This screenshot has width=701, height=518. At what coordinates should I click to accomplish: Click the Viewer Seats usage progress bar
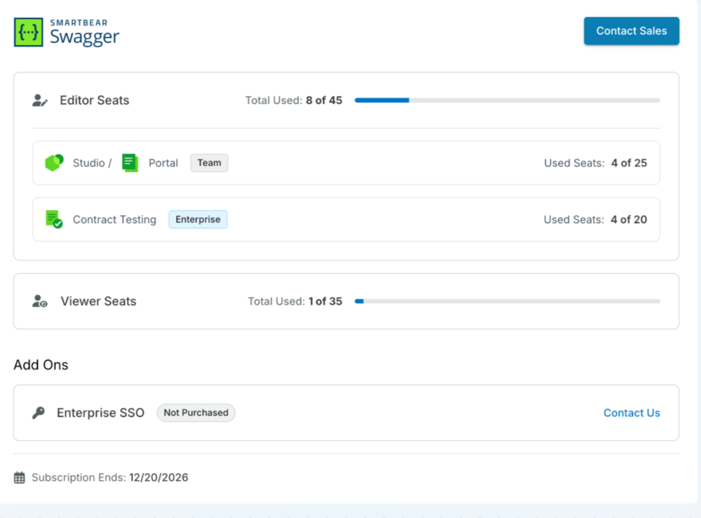pos(507,301)
